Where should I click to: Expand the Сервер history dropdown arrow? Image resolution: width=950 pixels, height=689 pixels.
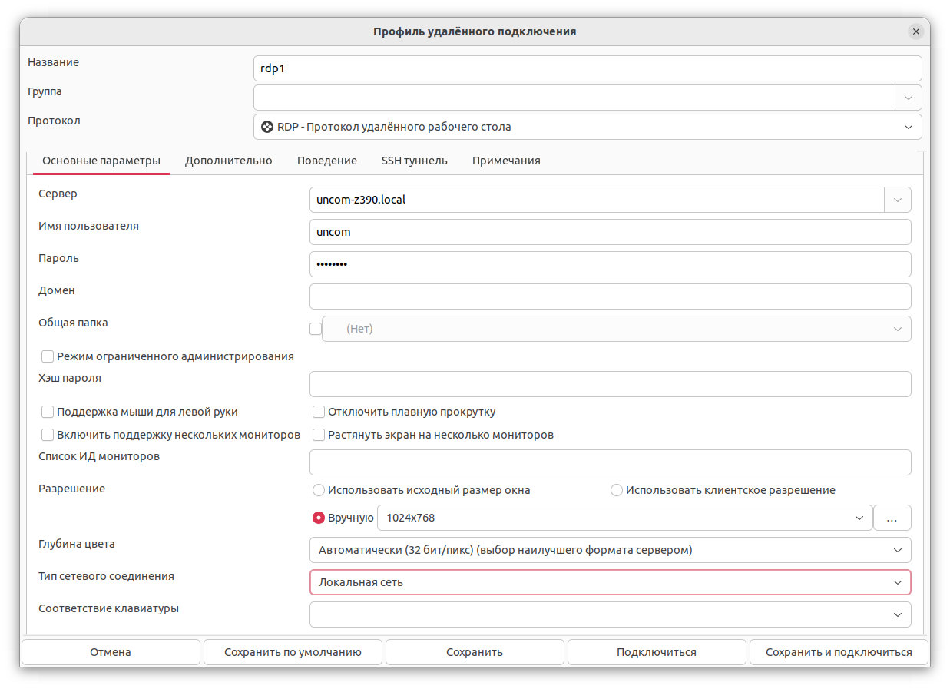coord(898,200)
